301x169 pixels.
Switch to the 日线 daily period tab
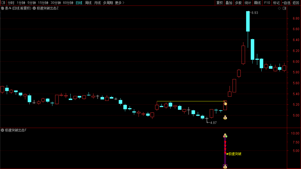coord(79,3)
